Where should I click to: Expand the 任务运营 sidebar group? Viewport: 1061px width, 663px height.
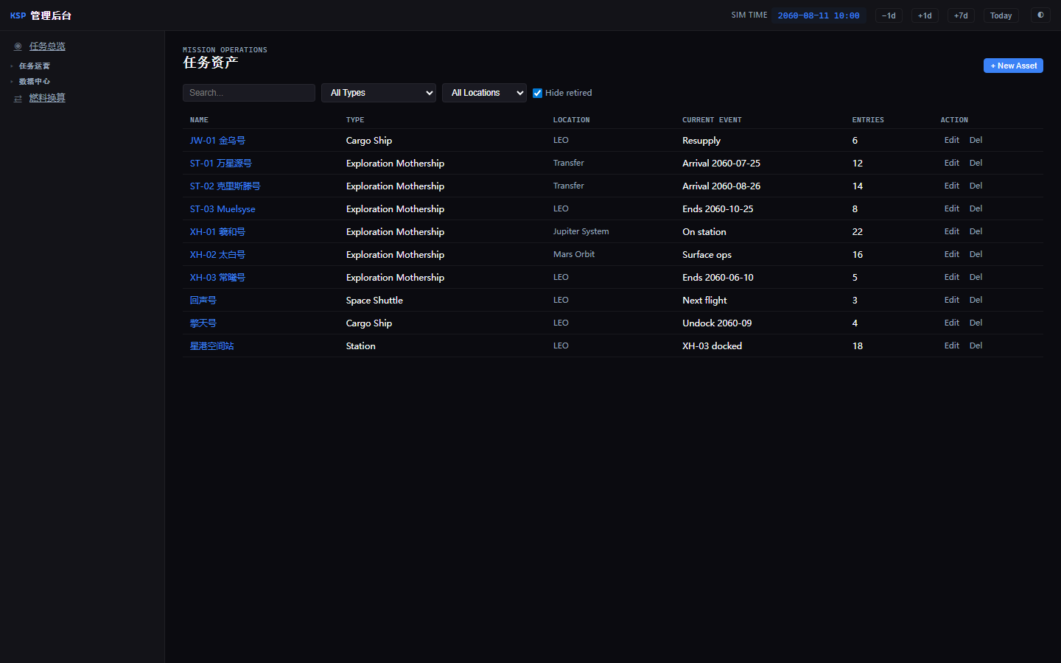[x=34, y=66]
